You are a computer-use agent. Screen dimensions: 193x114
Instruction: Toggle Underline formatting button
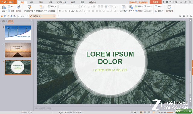pos(66,11)
